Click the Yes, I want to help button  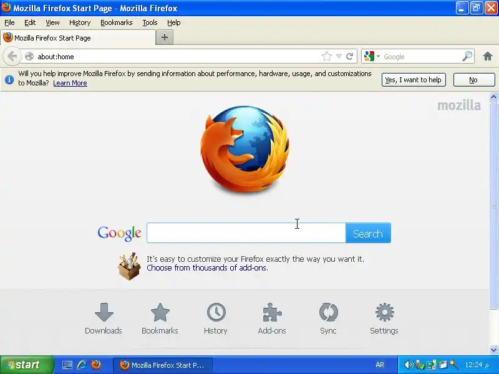[414, 80]
